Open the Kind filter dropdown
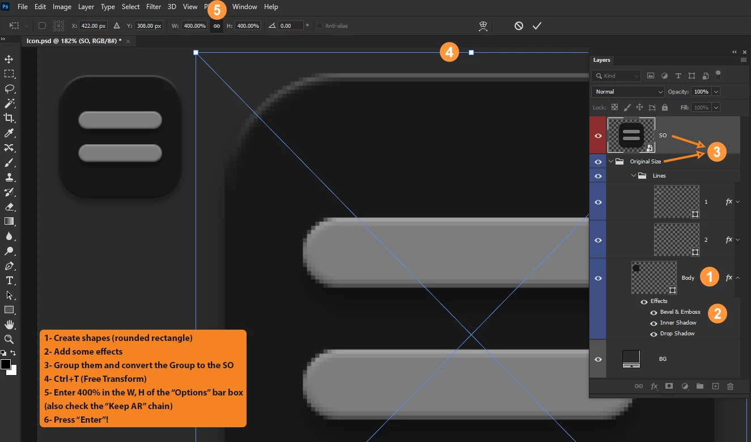This screenshot has width=751, height=442. 616,75
